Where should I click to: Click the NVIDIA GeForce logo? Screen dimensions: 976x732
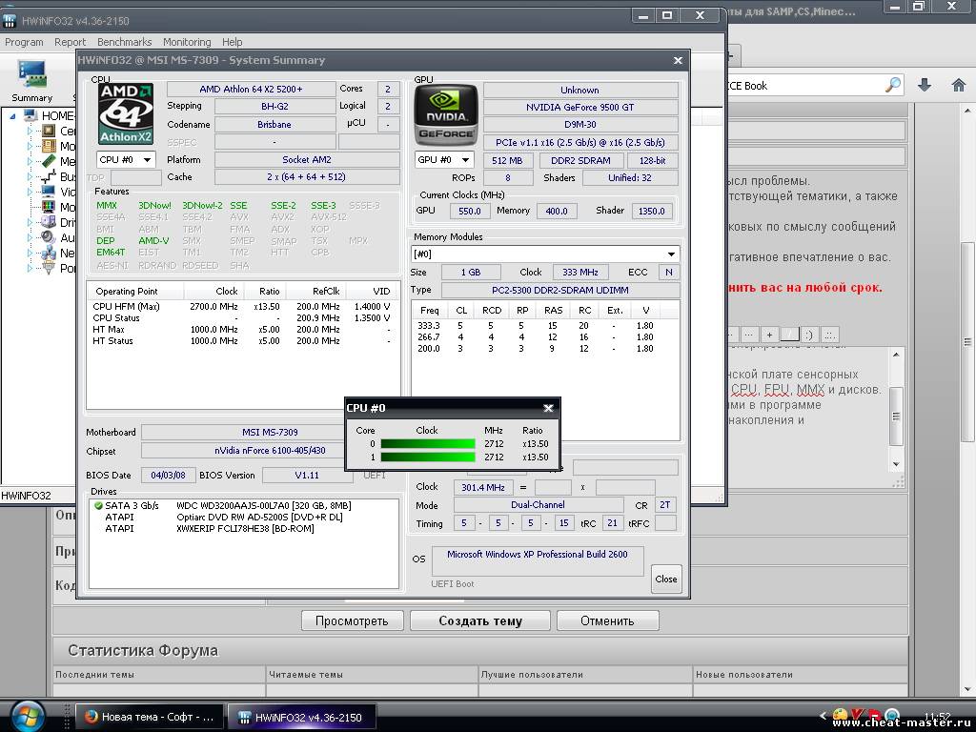(x=445, y=115)
